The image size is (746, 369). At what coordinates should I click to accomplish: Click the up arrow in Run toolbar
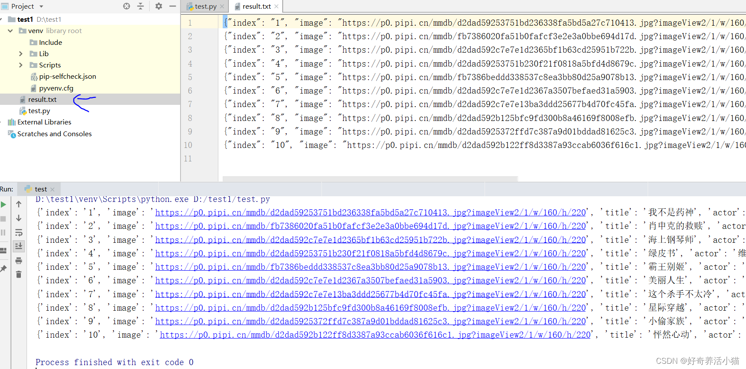click(x=19, y=204)
